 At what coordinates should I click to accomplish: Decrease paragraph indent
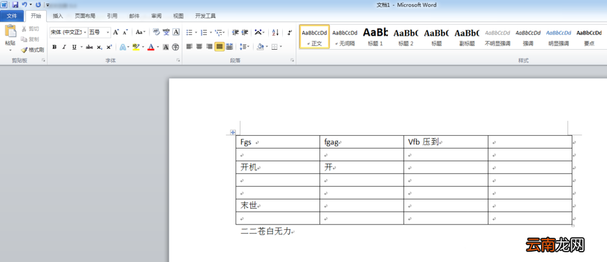[235, 33]
